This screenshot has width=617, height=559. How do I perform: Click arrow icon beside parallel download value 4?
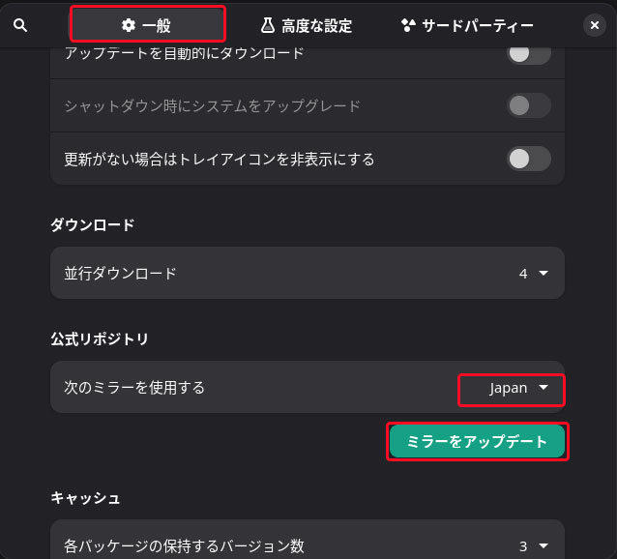pyautogui.click(x=544, y=273)
